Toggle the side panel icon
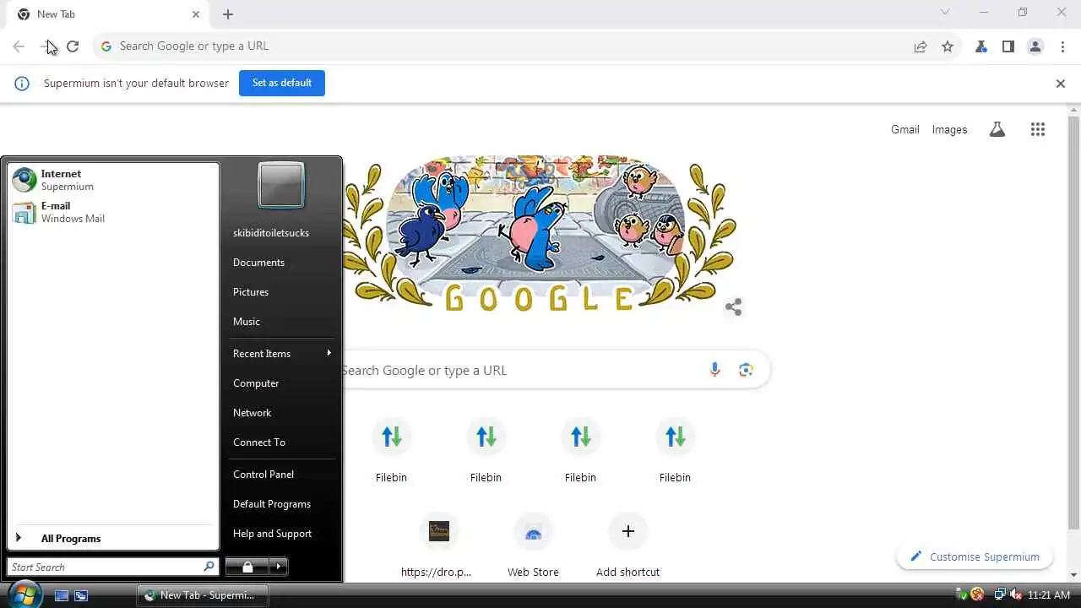Screen dimensions: 1081x608 [x=1008, y=46]
